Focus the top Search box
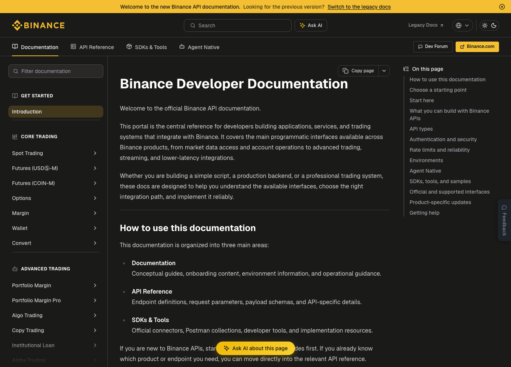511x367 pixels. pos(238,25)
